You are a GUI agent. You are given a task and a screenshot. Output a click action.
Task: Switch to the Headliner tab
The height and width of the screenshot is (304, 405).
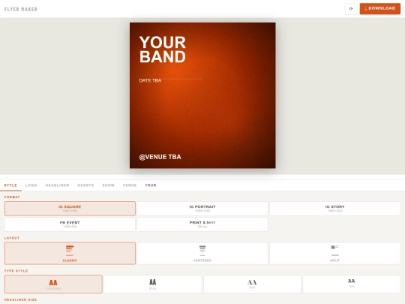coord(57,185)
